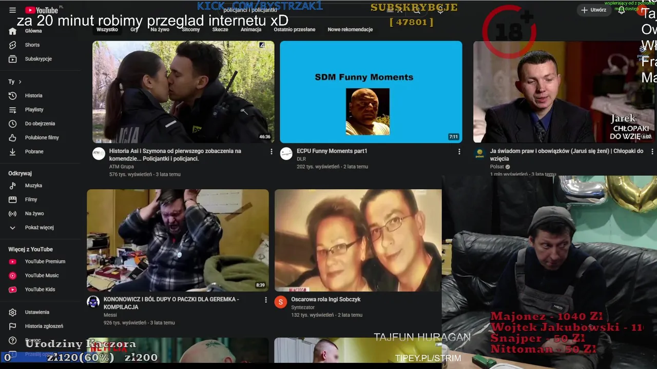The height and width of the screenshot is (369, 657).
Task: Select the Skecze filter chip
Action: click(x=220, y=30)
